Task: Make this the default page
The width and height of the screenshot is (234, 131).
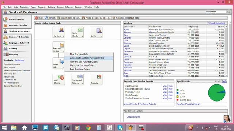Action: 126,18
